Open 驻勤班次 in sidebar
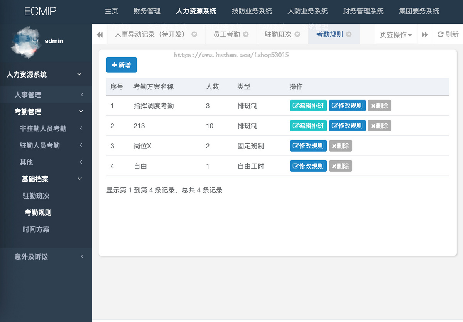 (36, 196)
